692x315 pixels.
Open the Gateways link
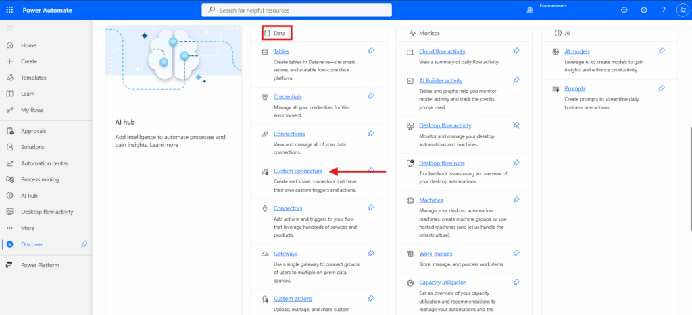[286, 254]
